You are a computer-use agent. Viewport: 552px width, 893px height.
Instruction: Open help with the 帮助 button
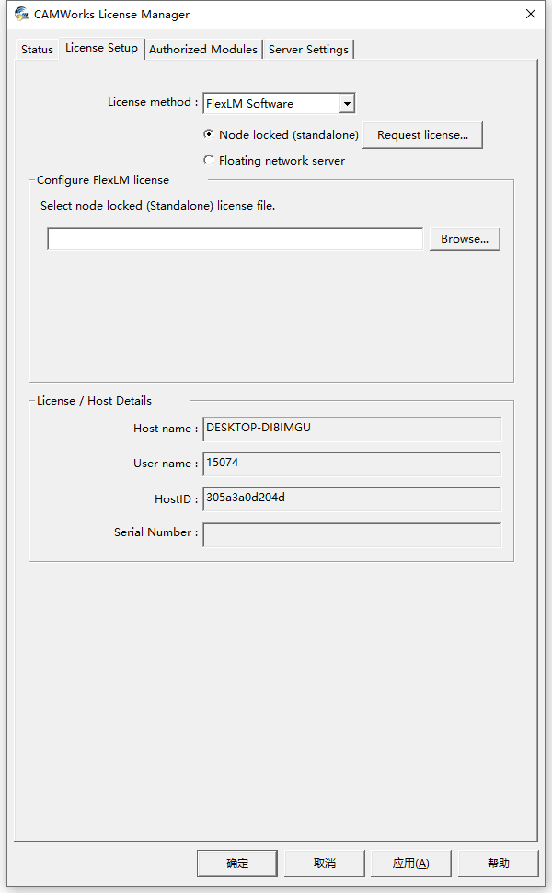click(499, 864)
